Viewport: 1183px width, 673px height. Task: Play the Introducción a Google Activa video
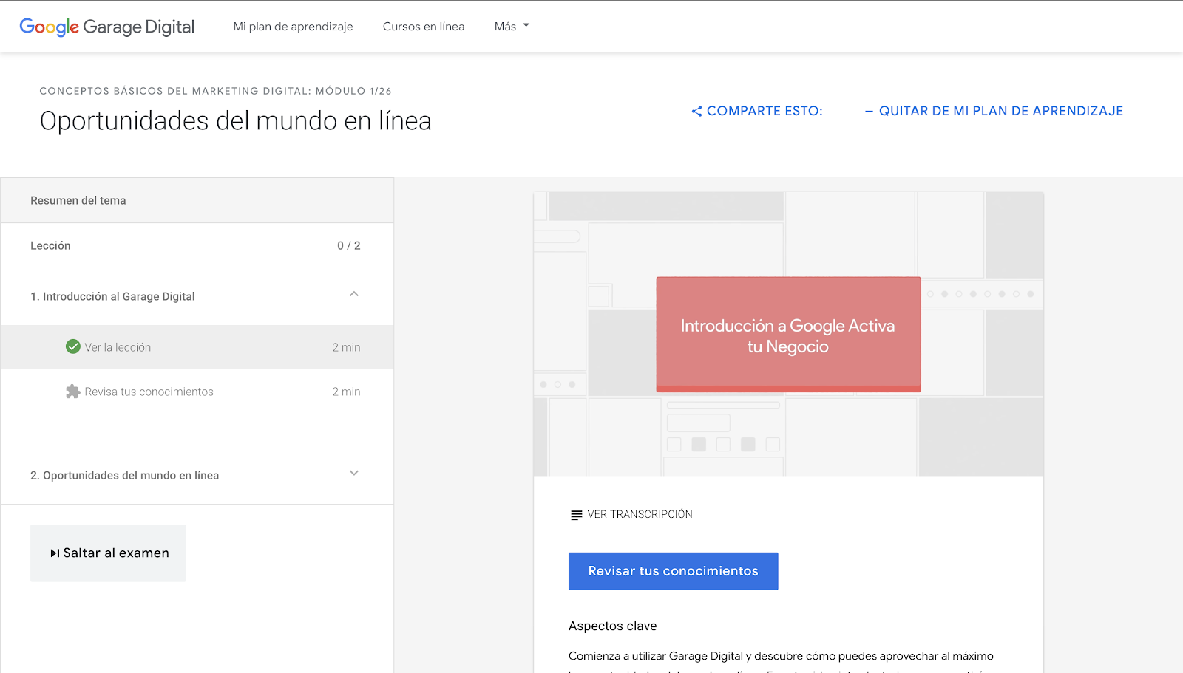click(x=788, y=335)
